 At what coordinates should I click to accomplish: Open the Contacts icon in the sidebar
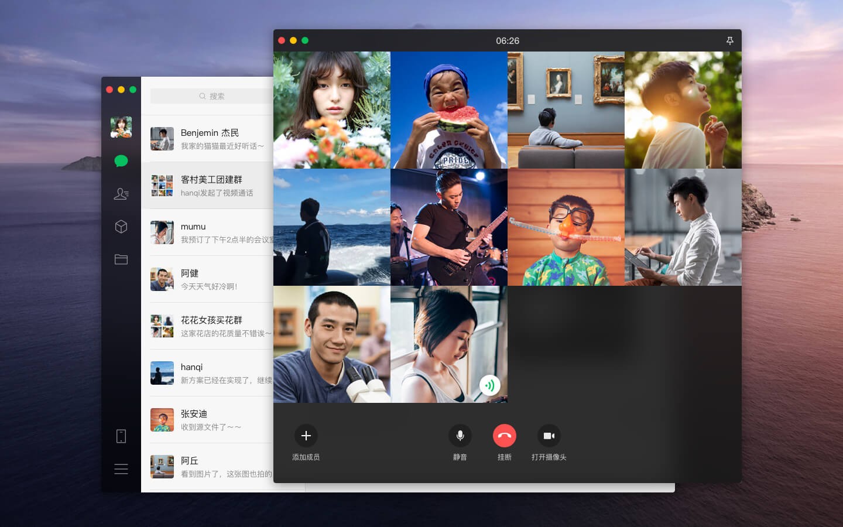[121, 194]
